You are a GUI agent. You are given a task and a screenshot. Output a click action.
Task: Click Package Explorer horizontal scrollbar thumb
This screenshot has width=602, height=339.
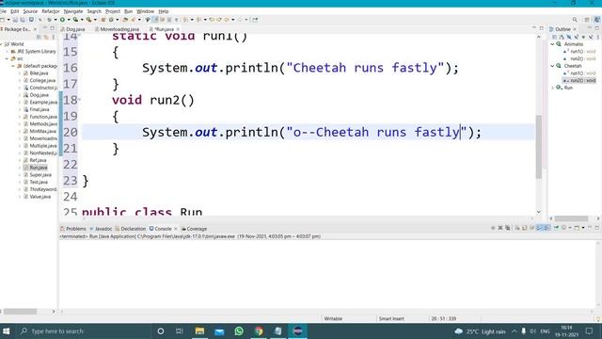(21, 312)
